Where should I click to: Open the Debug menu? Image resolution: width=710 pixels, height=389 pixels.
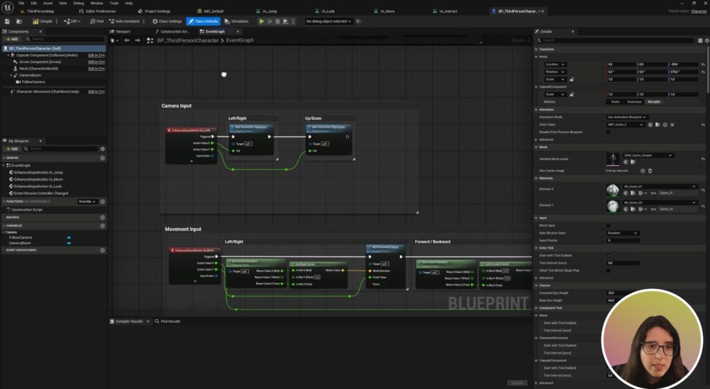pos(79,3)
